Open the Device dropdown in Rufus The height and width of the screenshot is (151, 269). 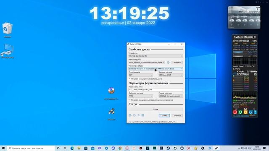156,56
